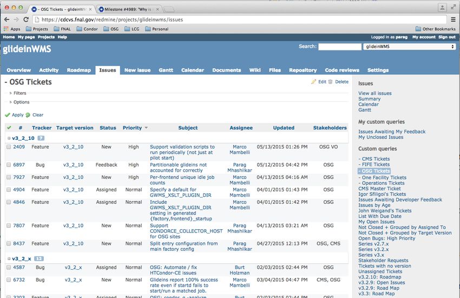Open View all issues link
Screen dimensions: 460x298
(375, 93)
